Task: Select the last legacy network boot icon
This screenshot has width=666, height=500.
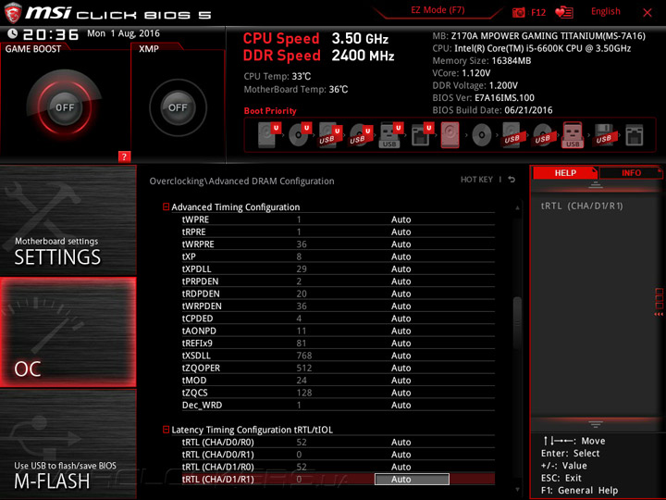Action: pyautogui.click(x=635, y=135)
